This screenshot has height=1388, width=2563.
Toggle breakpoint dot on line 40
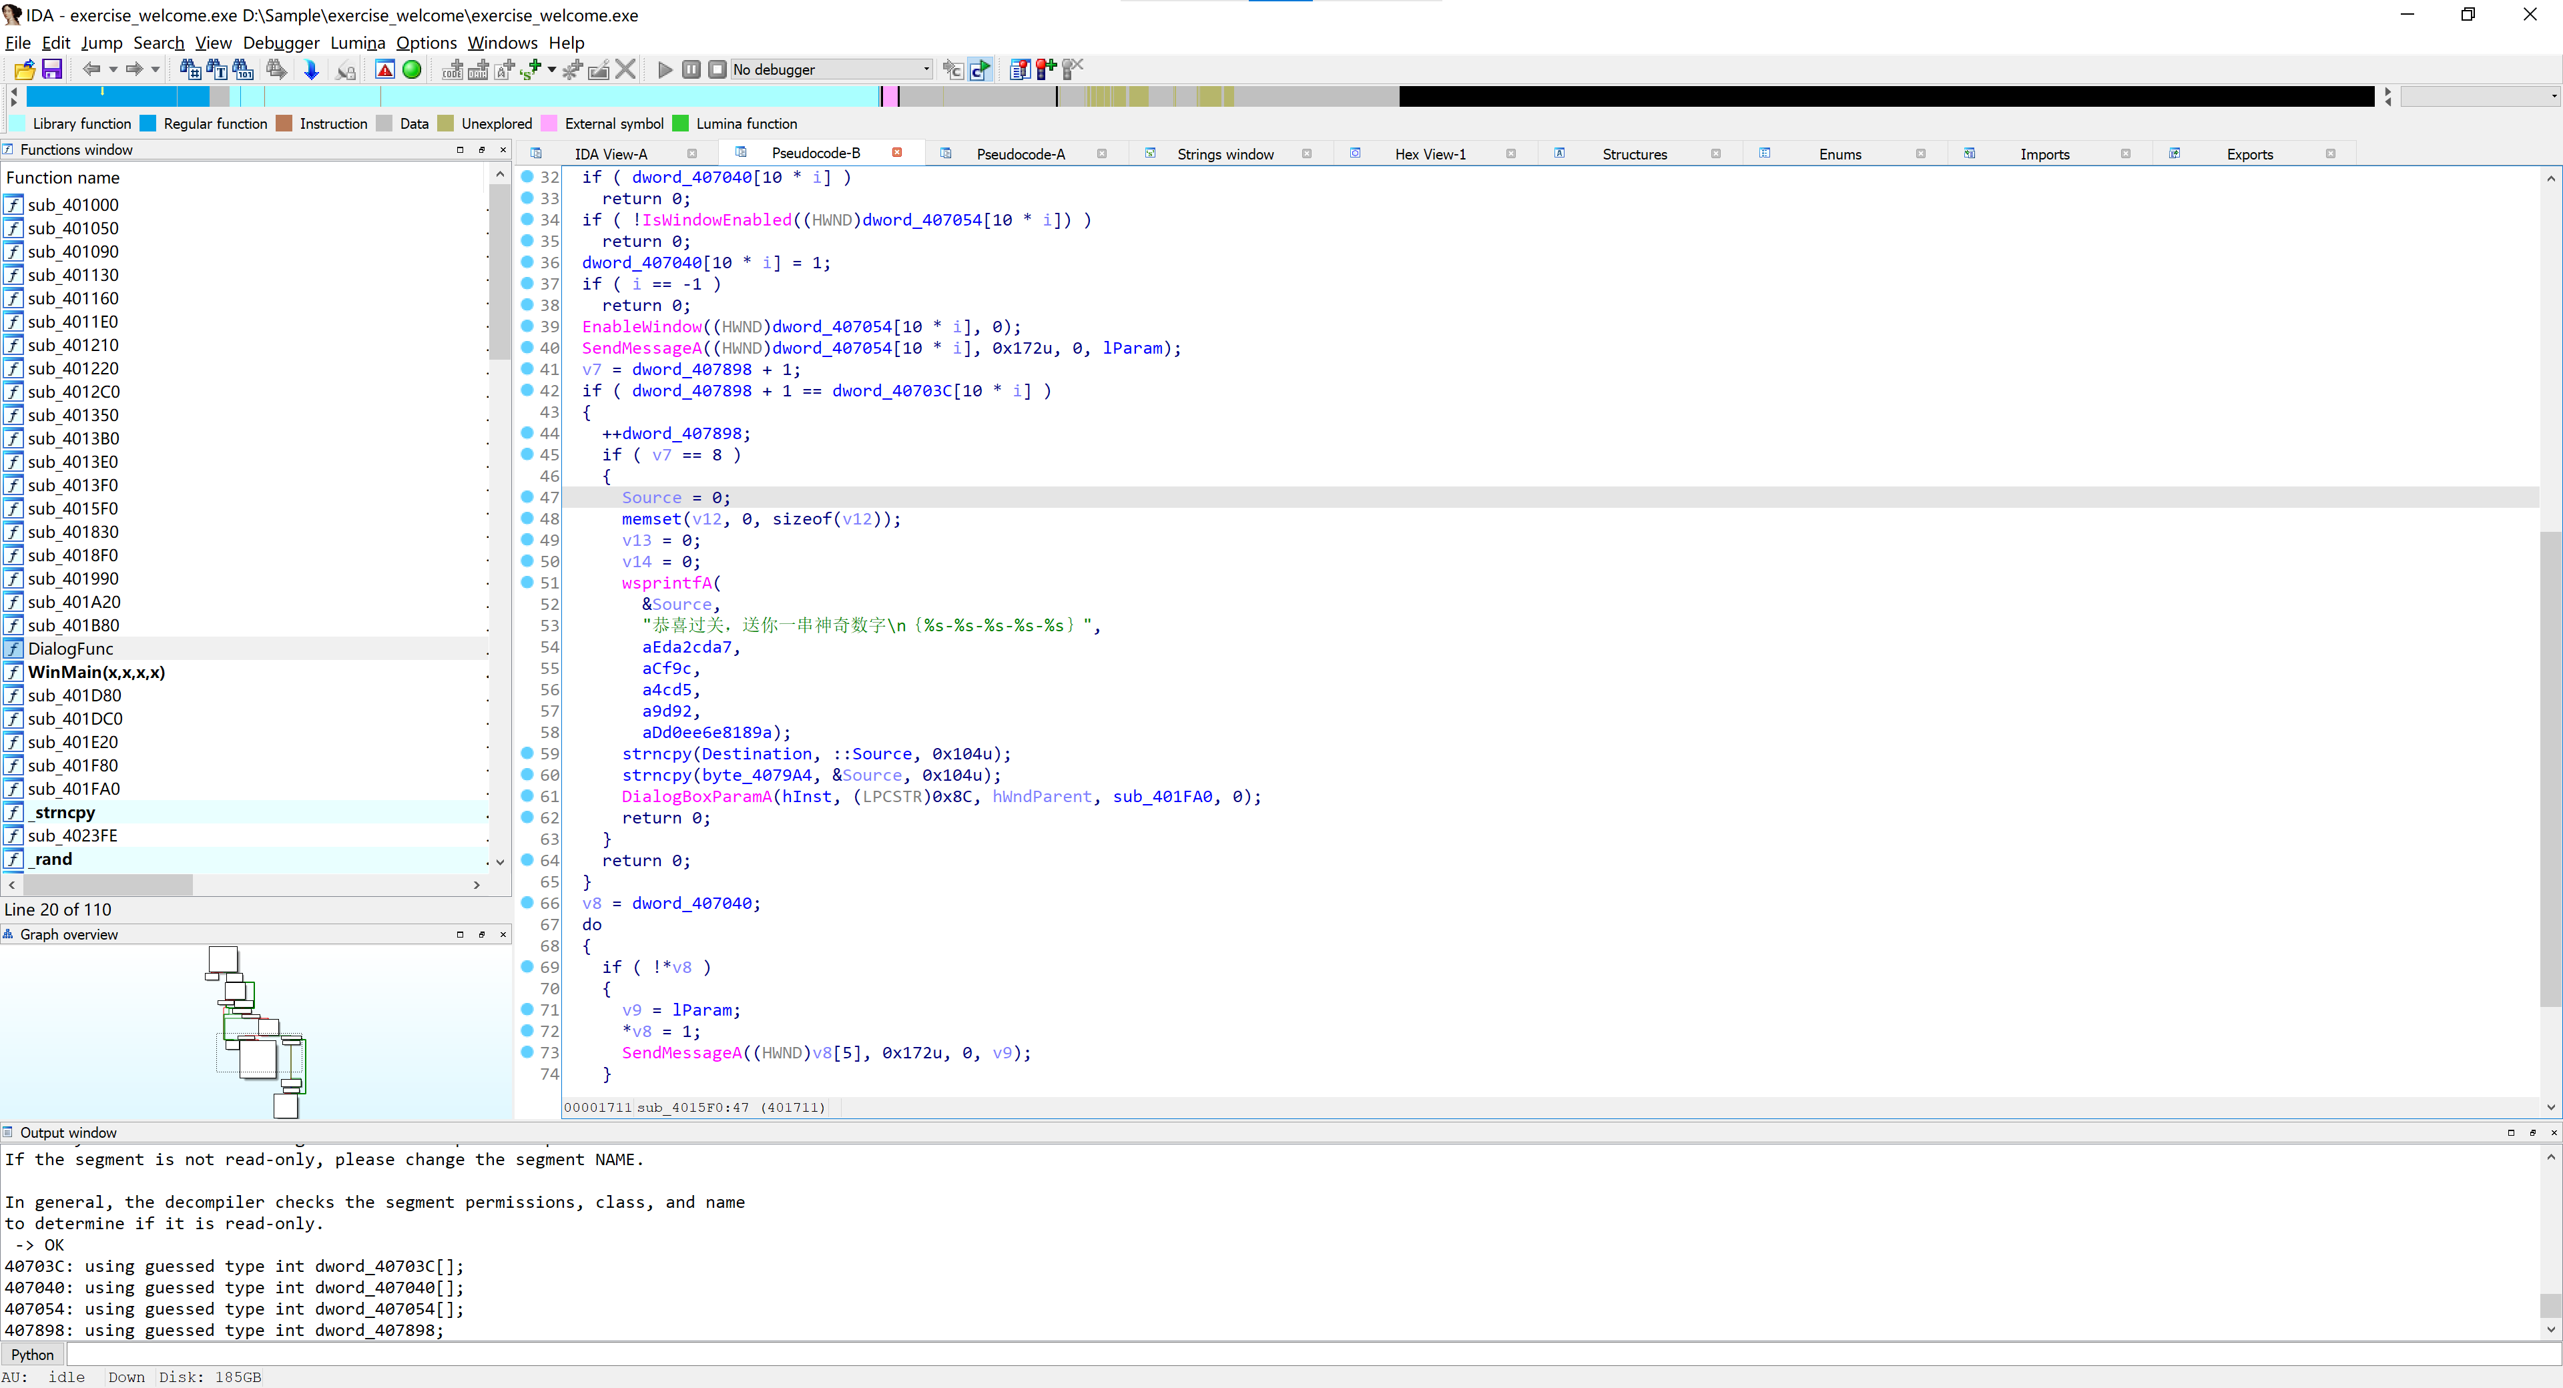pos(527,347)
